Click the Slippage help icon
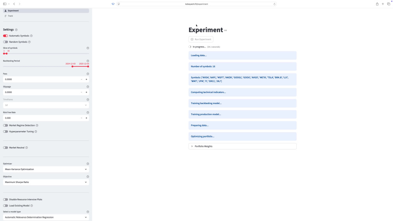This screenshot has width=393, height=221. point(88,87)
